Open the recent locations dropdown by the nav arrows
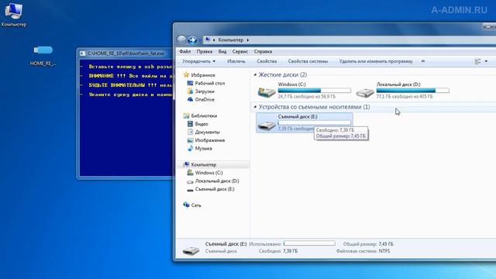 [200, 40]
